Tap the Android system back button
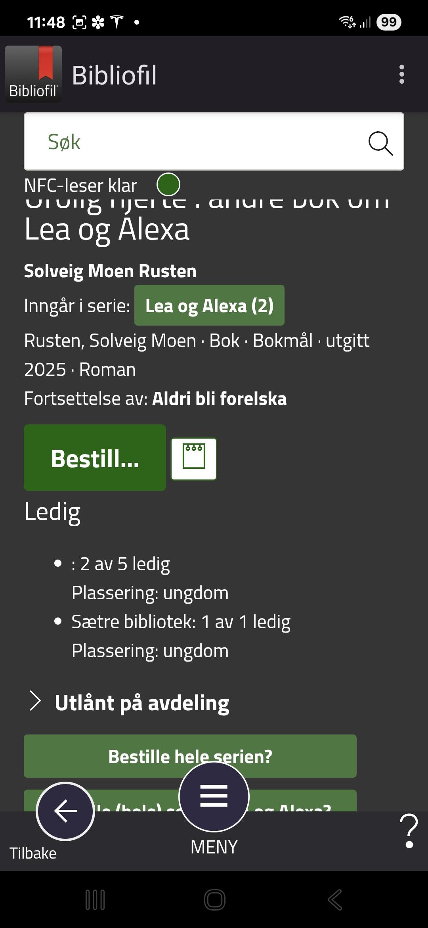Image resolution: width=428 pixels, height=928 pixels. point(335,899)
